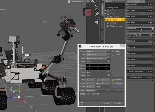Click the Arm upper slider handle

[142, 13]
